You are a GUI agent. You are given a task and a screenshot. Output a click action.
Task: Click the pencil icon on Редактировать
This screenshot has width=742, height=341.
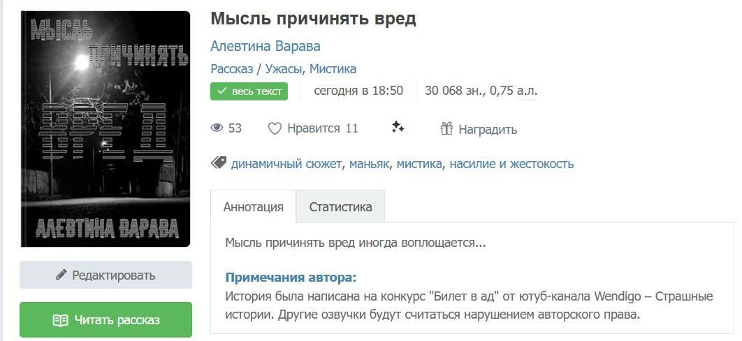[x=61, y=275]
